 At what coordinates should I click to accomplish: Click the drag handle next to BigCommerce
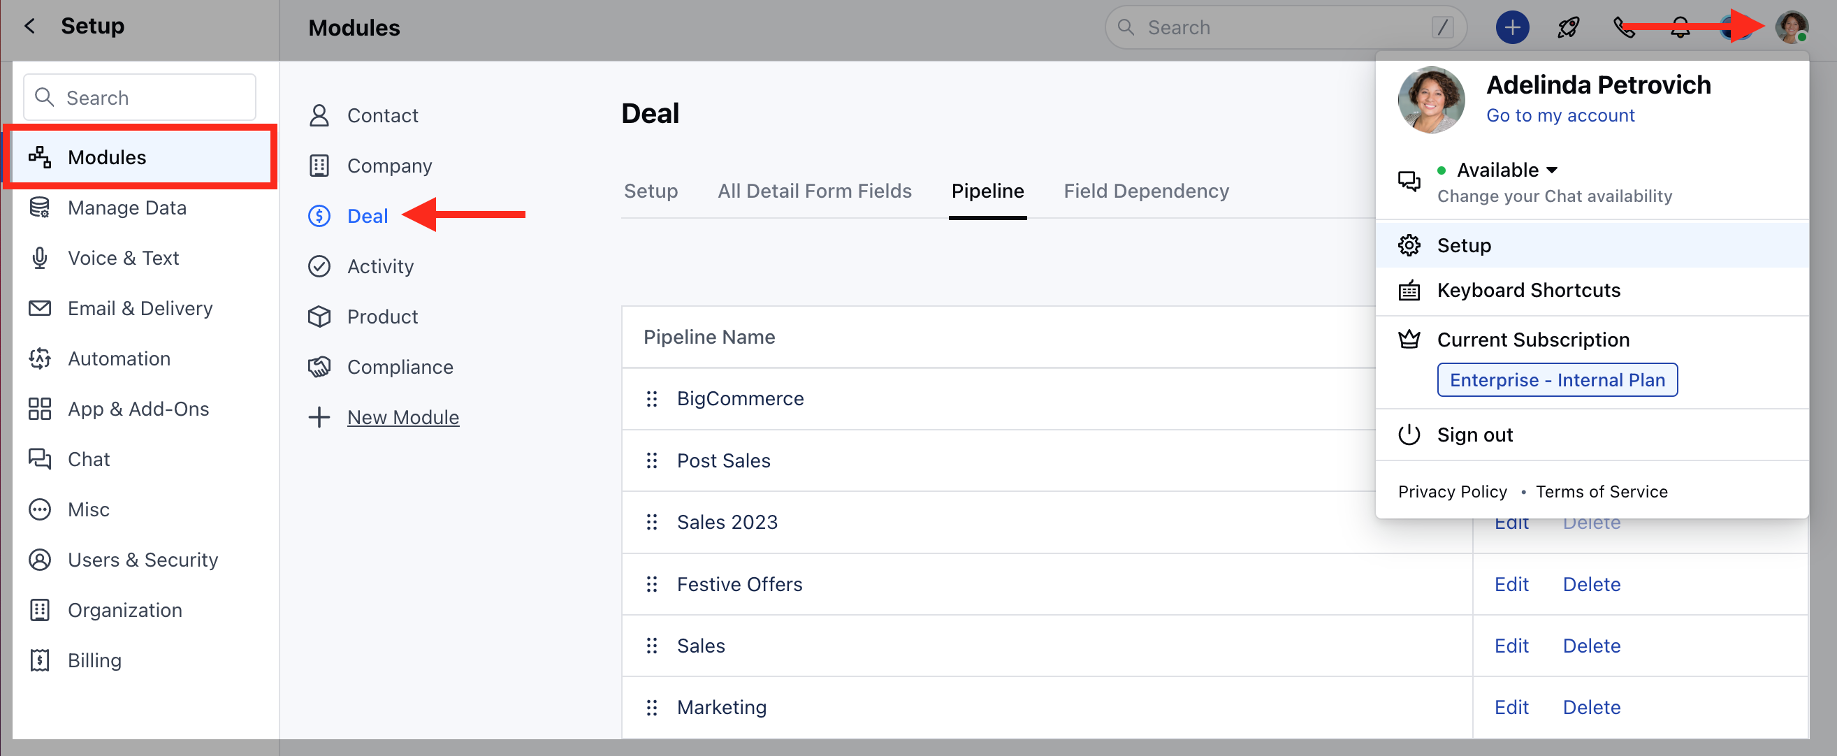click(651, 399)
